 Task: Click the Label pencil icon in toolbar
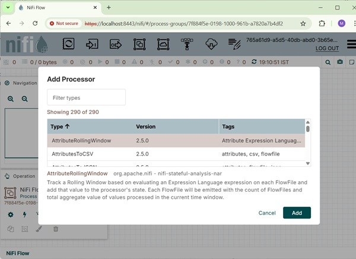(x=234, y=45)
